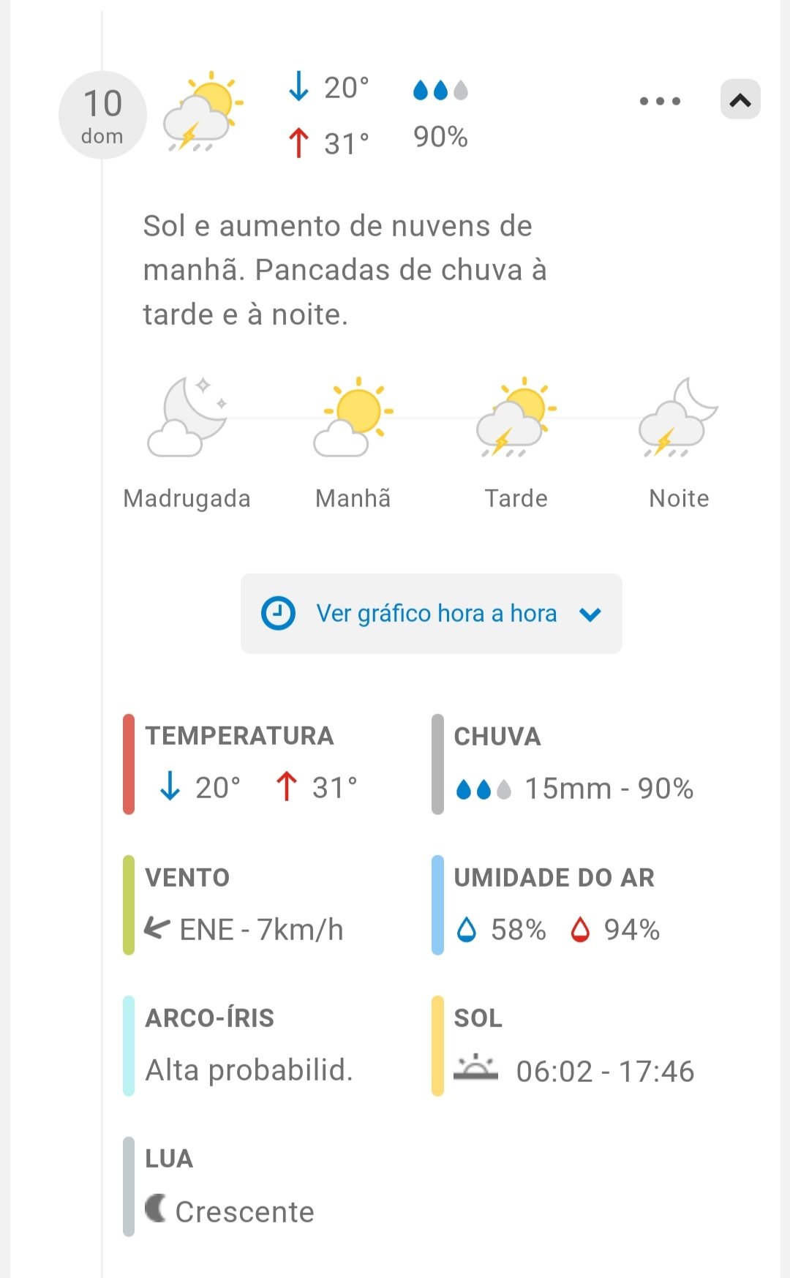Click the wind direction arrow icon
This screenshot has height=1278, width=790.
pyautogui.click(x=157, y=928)
